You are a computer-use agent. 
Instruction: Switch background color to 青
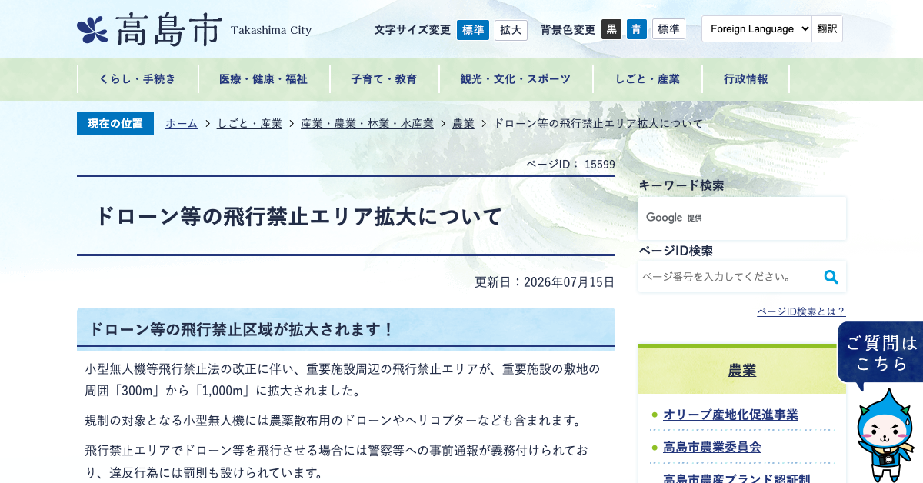coord(637,29)
